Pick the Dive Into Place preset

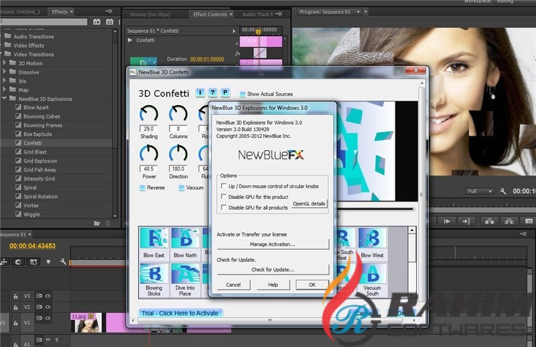pos(185,275)
